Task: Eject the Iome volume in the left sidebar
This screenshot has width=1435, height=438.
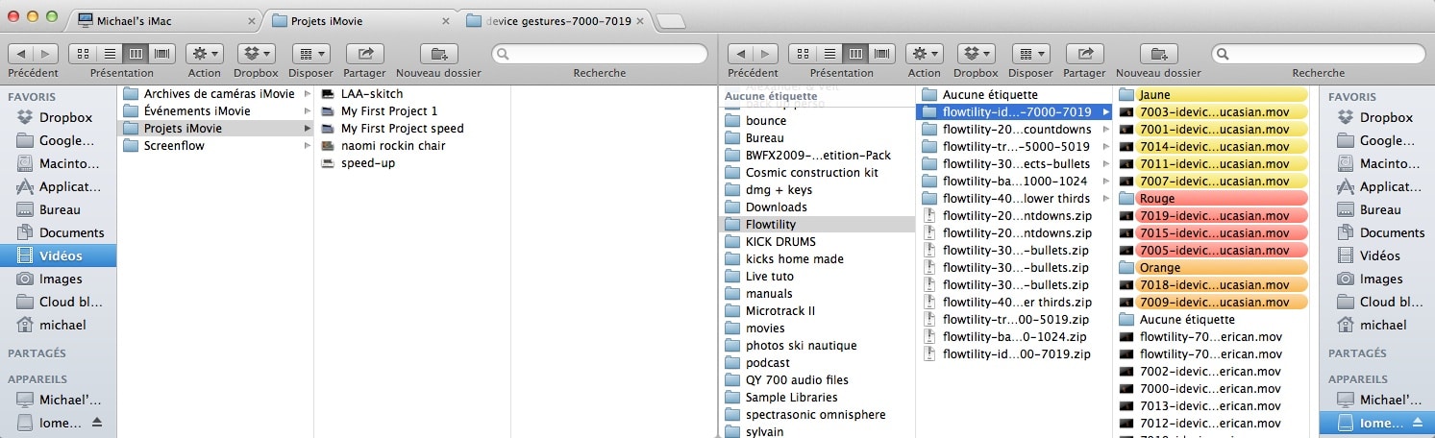Action: [x=97, y=423]
